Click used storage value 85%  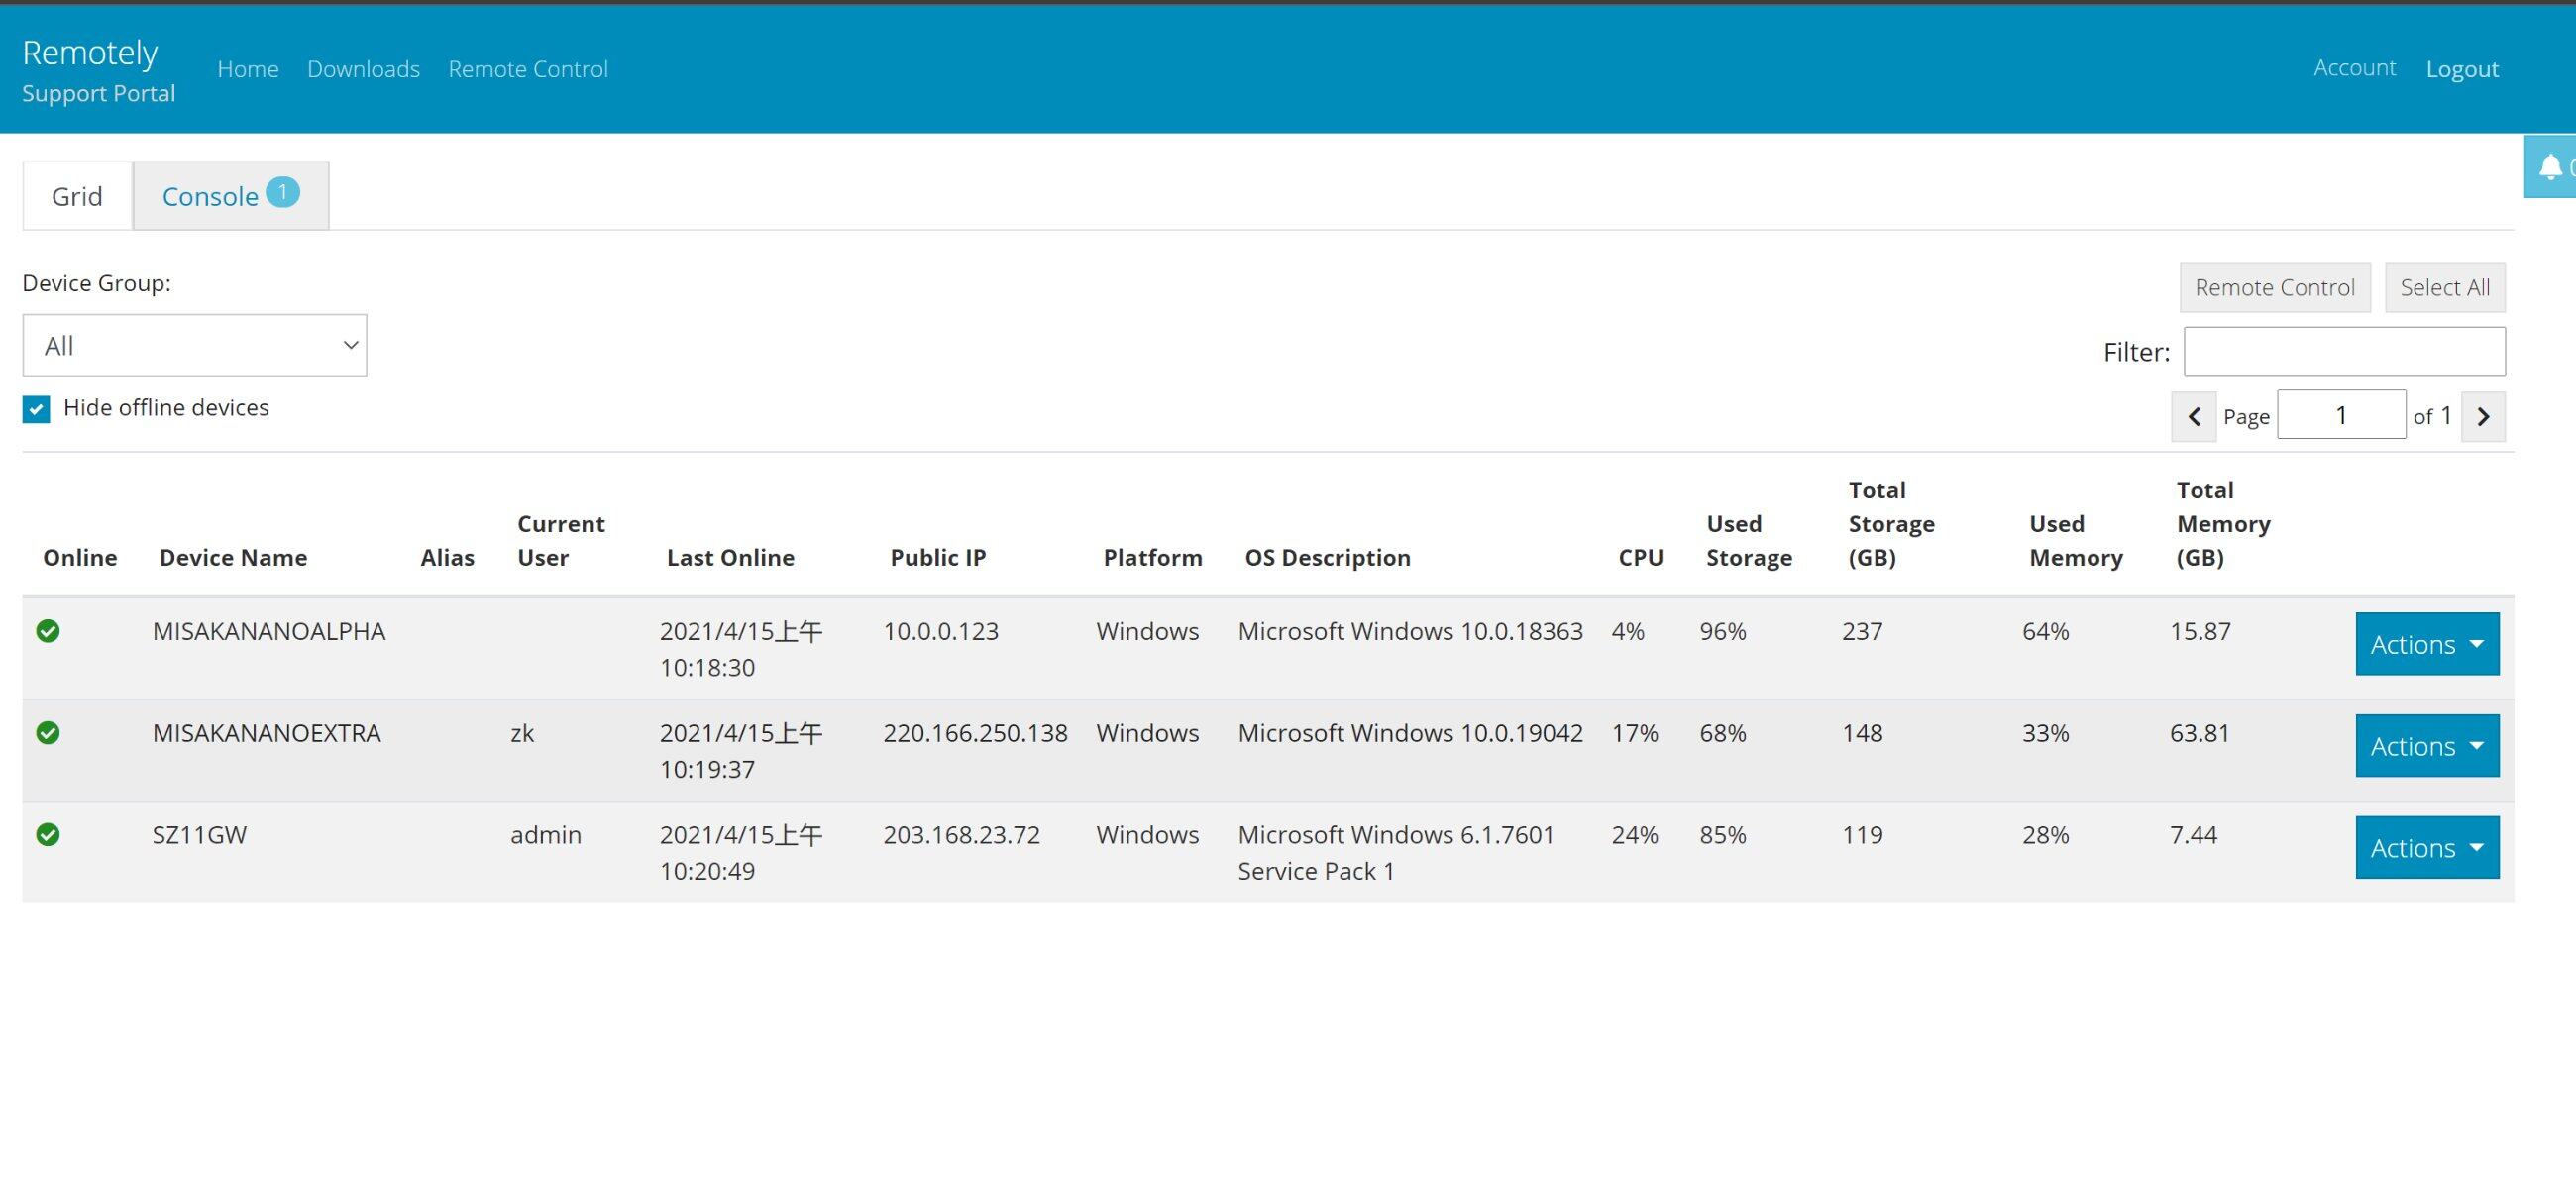pos(1723,834)
